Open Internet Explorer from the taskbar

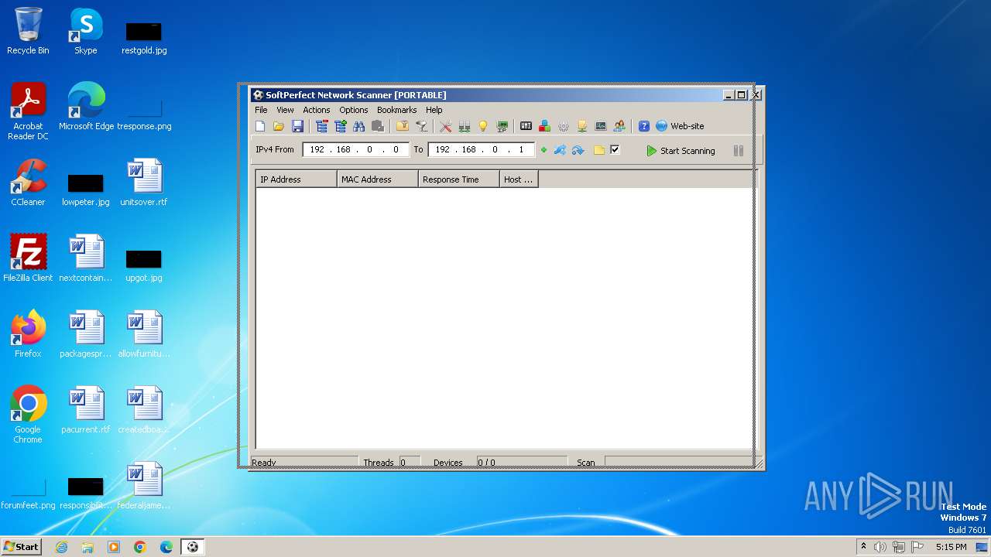pyautogui.click(x=61, y=547)
